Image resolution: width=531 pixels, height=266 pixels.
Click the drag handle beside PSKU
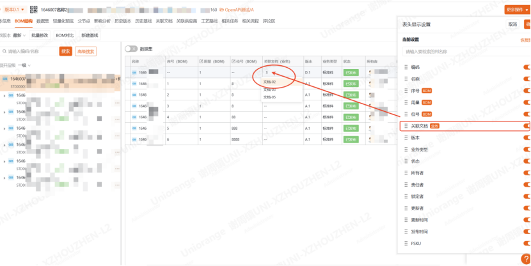pyautogui.click(x=406, y=243)
